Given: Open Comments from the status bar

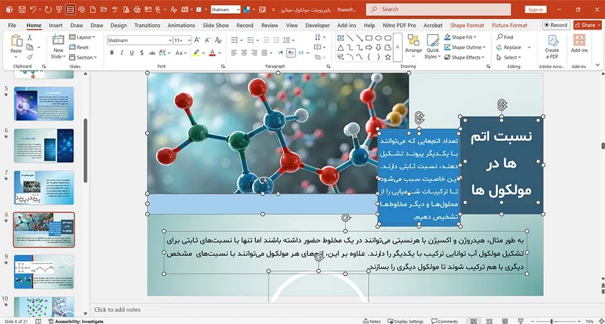Looking at the screenshot, I should pyautogui.click(x=444, y=321).
